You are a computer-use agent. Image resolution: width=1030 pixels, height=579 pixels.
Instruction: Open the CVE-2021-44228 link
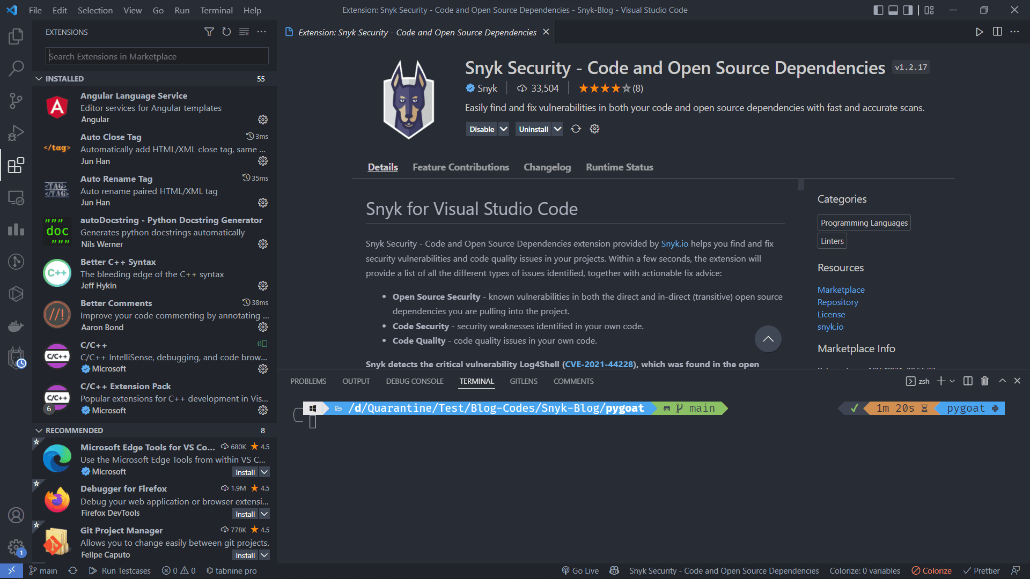[x=599, y=365]
